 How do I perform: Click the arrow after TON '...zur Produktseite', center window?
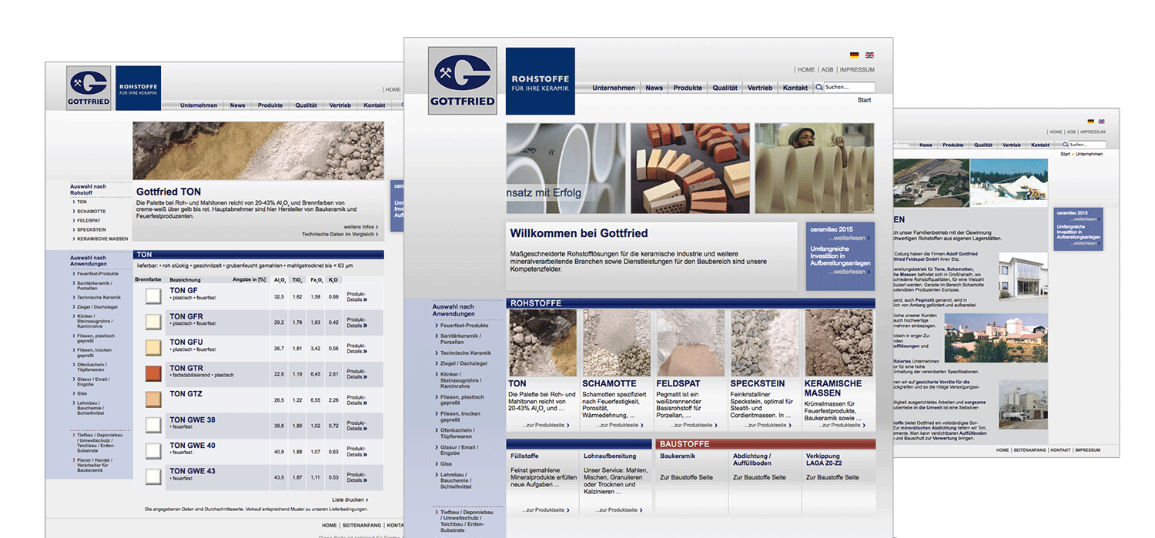(567, 425)
